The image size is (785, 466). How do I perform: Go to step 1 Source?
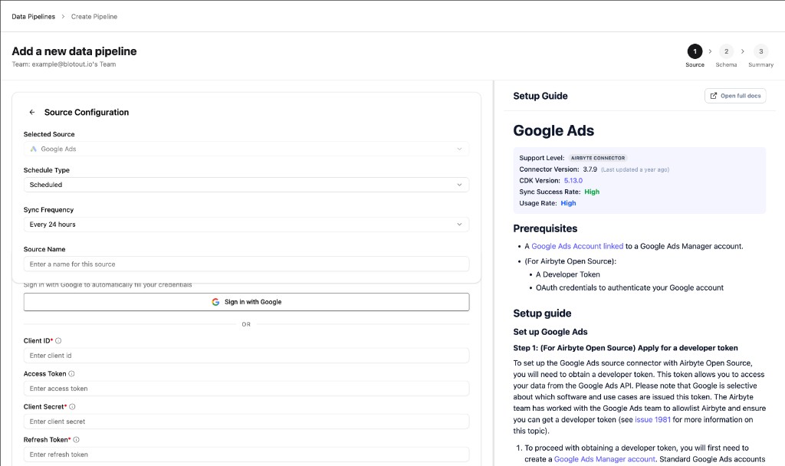(x=695, y=55)
